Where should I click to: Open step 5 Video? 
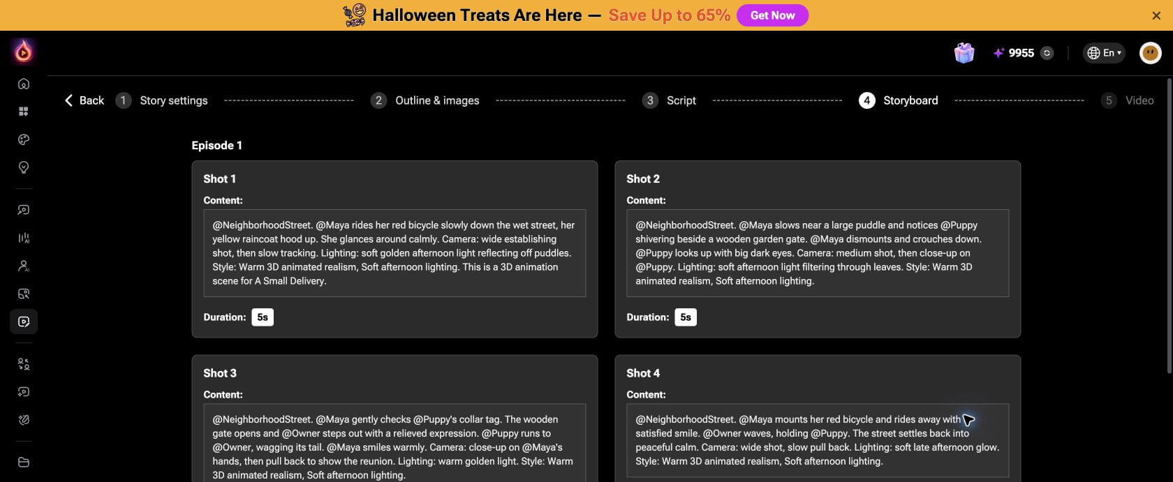point(1128,100)
